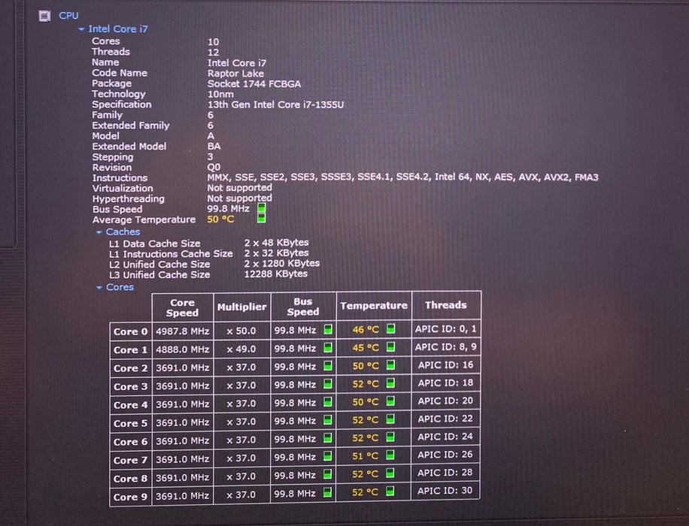This screenshot has height=526, width=689.
Task: Click the 50 °C average temperature value
Action: coord(220,219)
